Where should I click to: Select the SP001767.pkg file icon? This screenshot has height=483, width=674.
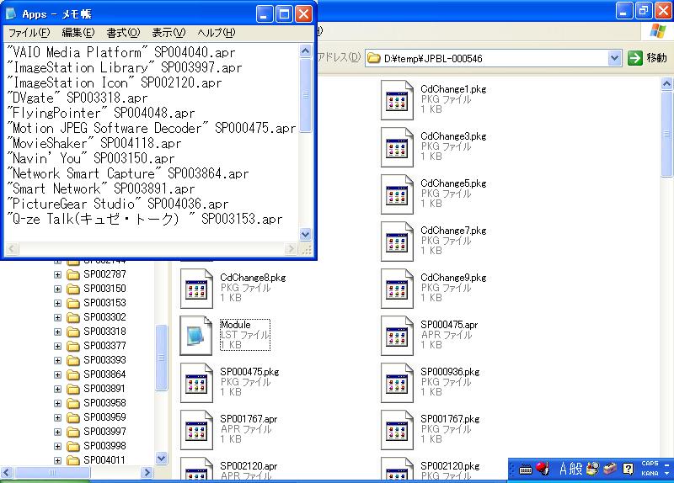click(x=397, y=430)
